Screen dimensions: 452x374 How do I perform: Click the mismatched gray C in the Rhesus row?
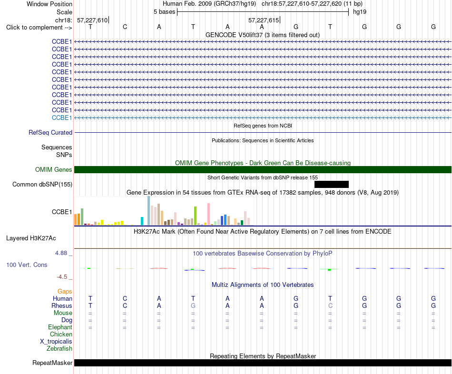(330, 305)
